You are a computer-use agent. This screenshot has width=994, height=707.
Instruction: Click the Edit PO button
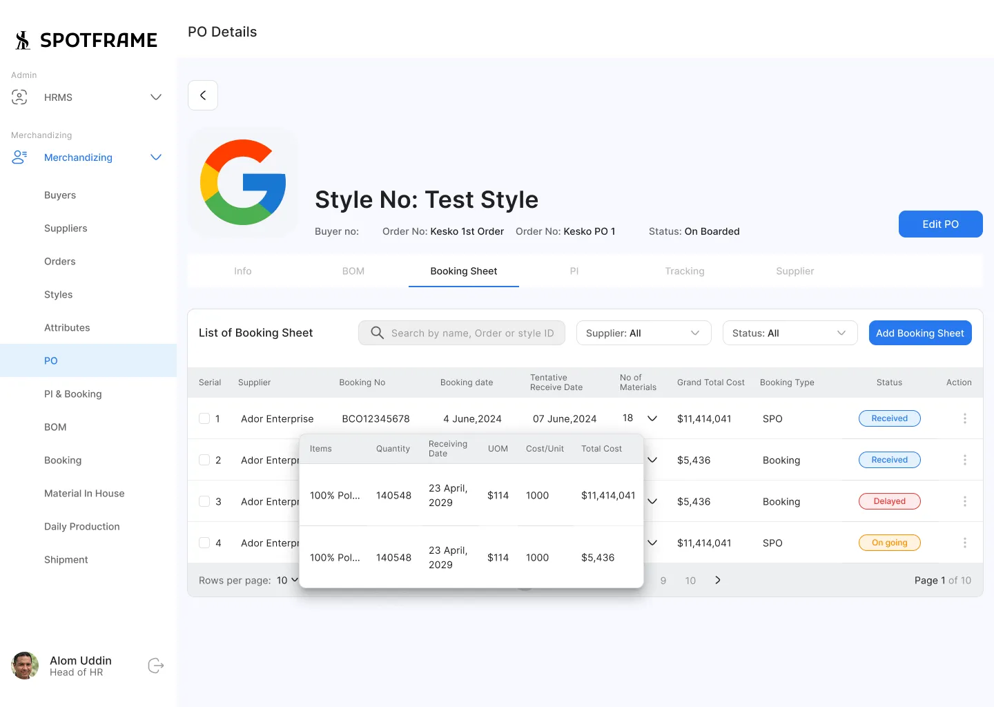940,224
